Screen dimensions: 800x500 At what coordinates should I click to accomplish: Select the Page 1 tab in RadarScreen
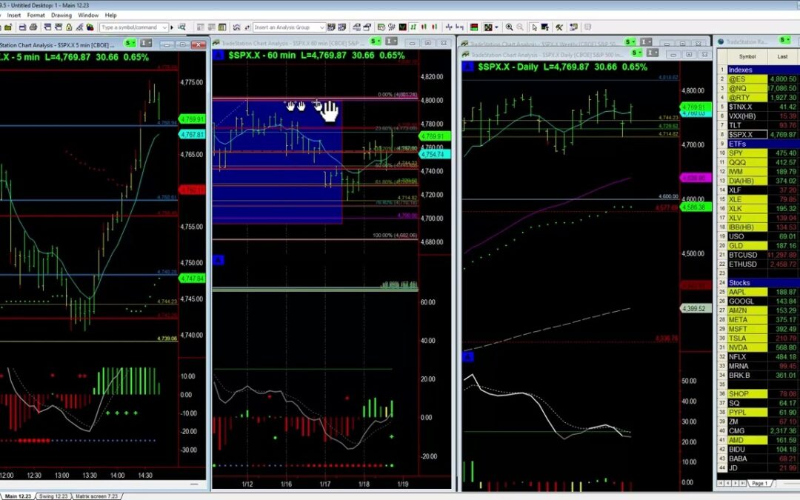[760, 483]
